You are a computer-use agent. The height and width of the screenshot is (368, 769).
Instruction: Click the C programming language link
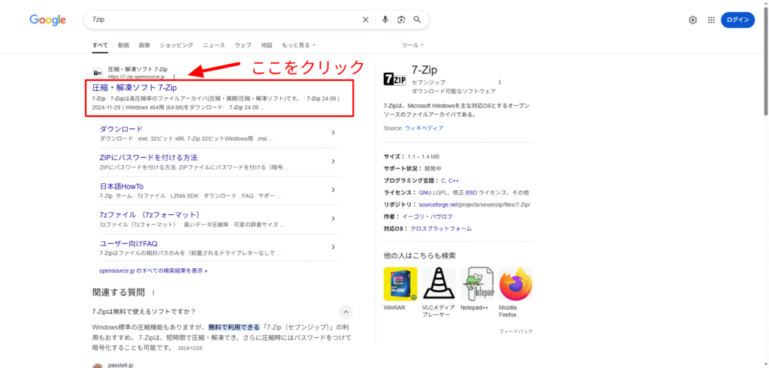443,180
